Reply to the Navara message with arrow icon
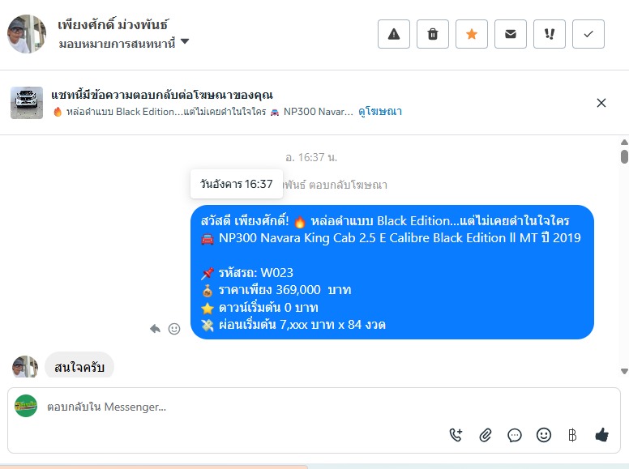The height and width of the screenshot is (469, 629). 155,329
